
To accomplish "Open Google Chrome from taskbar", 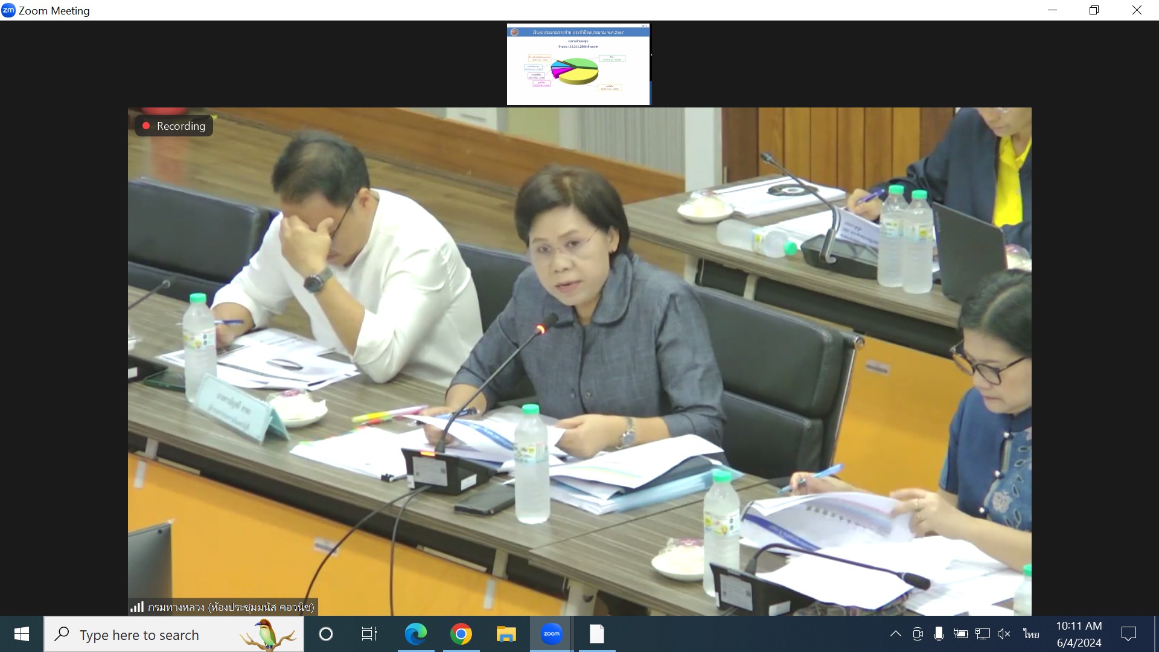I will coord(461,634).
